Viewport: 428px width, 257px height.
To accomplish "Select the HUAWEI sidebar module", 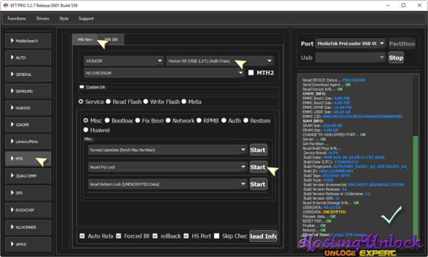I will [29, 107].
